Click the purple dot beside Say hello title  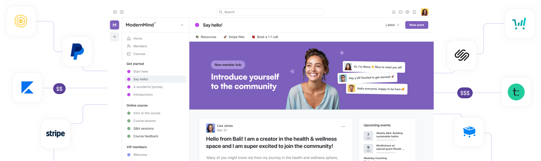(x=197, y=25)
